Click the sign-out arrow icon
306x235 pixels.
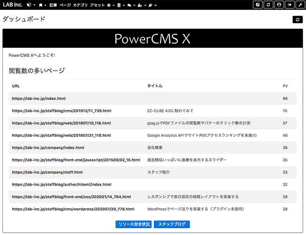click(290, 5)
